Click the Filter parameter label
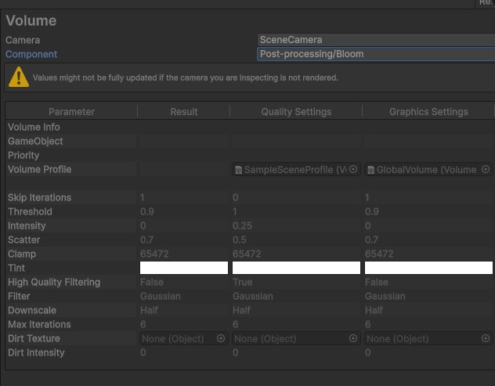The image size is (495, 386). (x=19, y=296)
